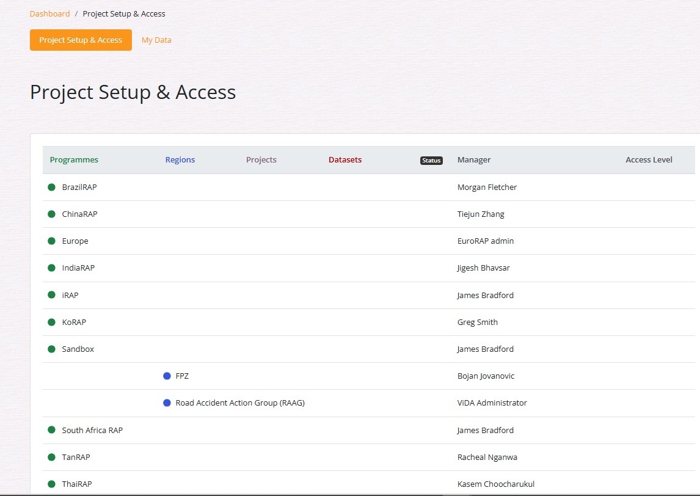
Task: Click manager name Greg Smith
Action: [x=478, y=322]
